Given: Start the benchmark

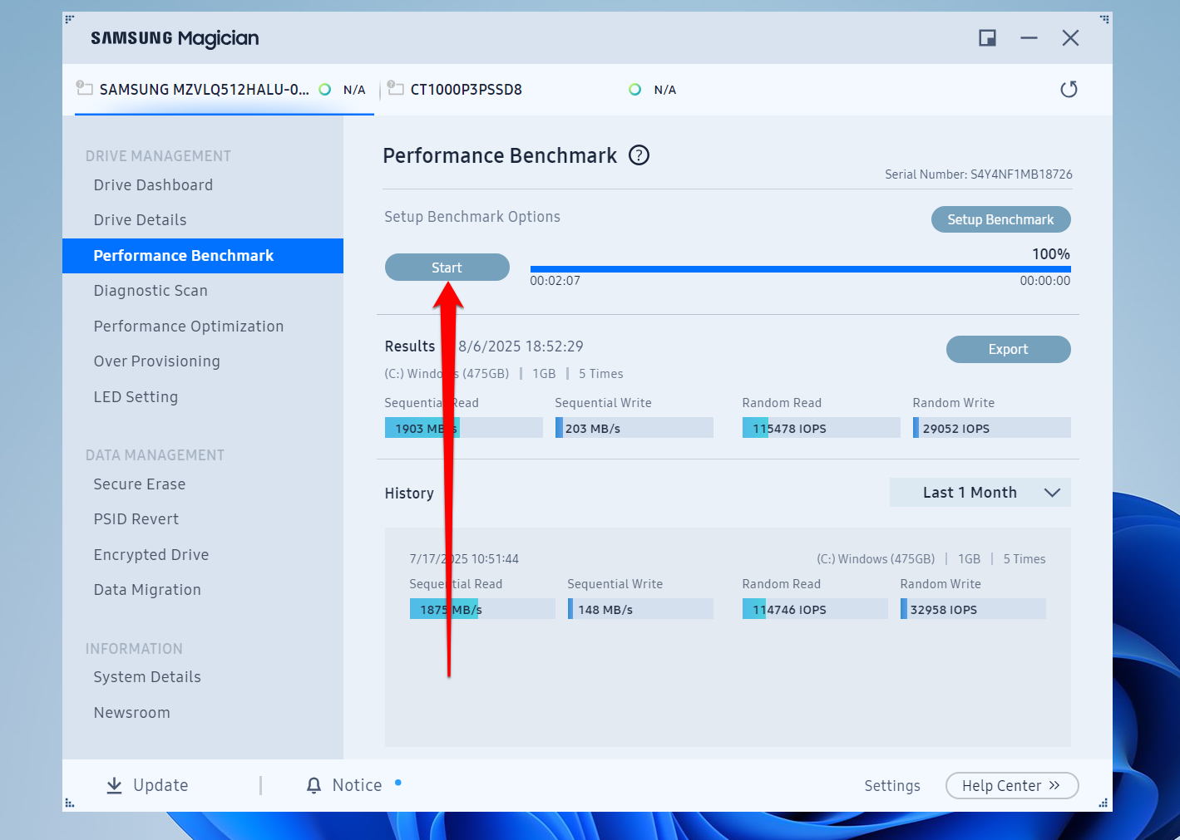Looking at the screenshot, I should coord(447,268).
